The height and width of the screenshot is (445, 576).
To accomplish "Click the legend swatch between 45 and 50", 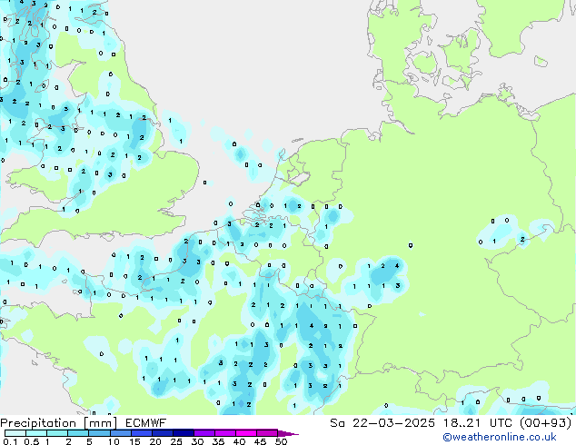I will tap(267, 433).
